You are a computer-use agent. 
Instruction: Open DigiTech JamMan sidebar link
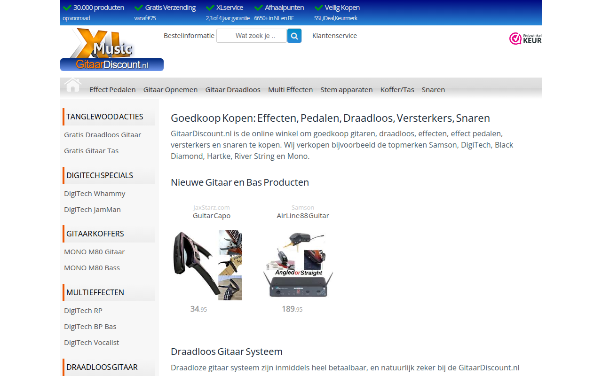[92, 210]
